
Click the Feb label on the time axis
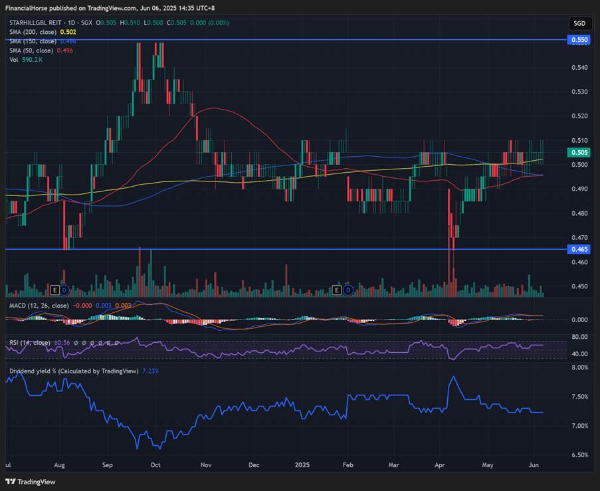tap(348, 465)
